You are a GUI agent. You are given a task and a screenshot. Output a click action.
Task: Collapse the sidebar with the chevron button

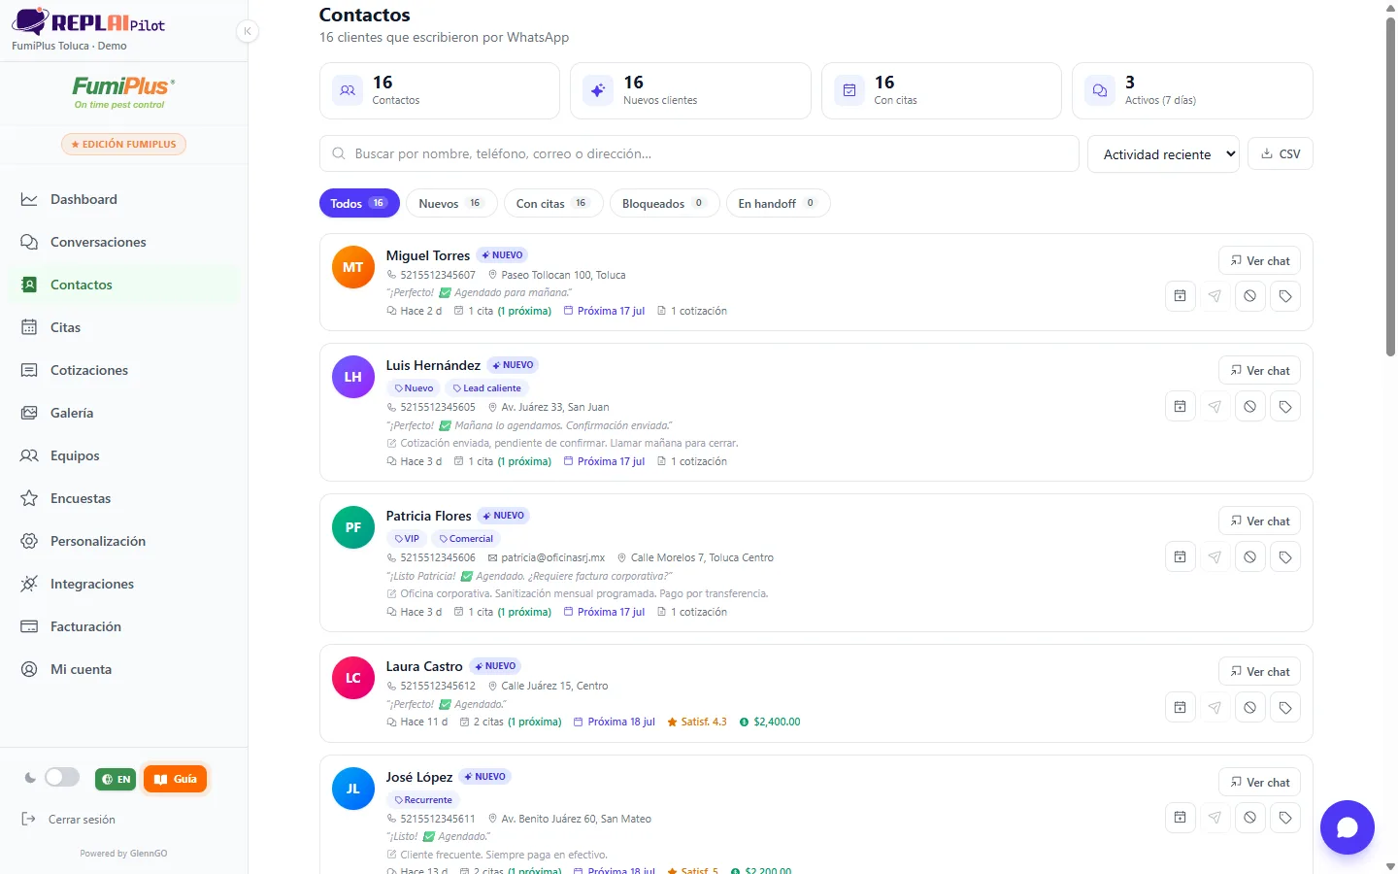[248, 31]
